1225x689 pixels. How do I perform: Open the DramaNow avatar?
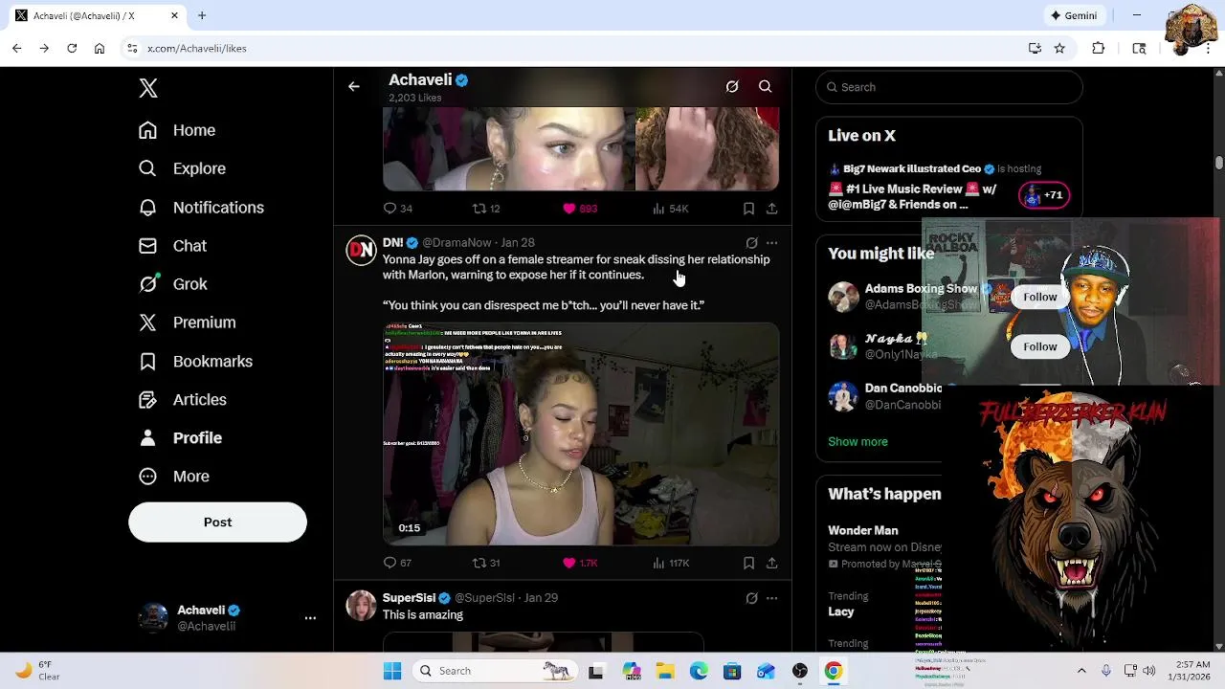(361, 250)
